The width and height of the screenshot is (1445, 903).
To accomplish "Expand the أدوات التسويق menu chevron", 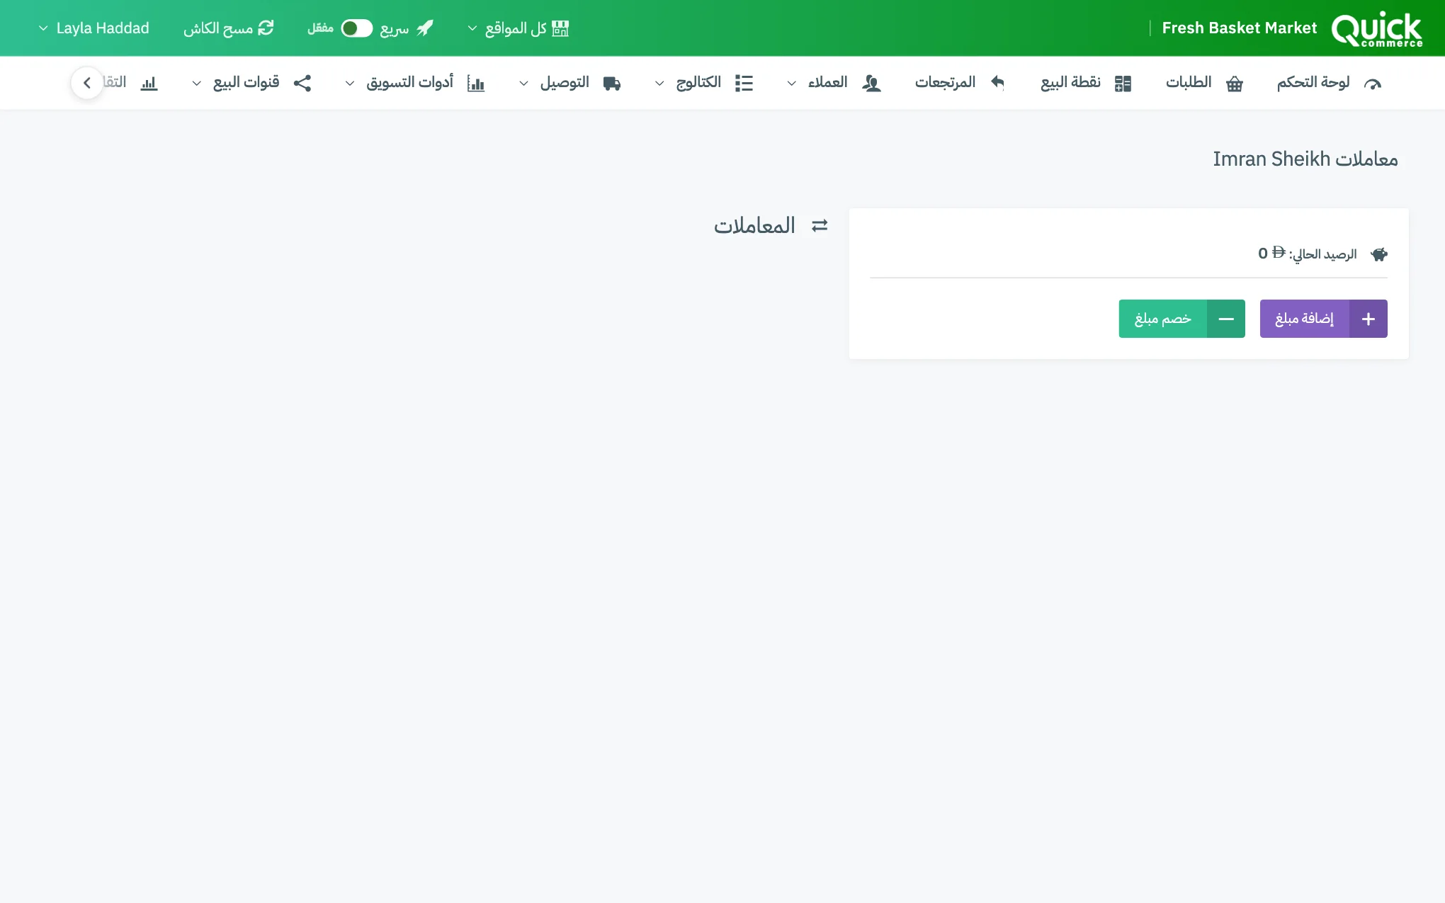I will 350,84.
